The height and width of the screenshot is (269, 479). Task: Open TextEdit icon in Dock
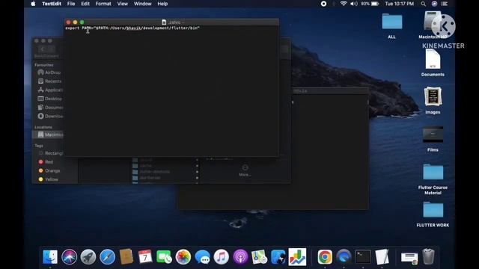point(382,257)
